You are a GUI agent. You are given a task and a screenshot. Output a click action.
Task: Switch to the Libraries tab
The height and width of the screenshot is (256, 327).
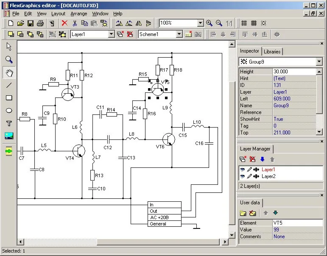(272, 51)
